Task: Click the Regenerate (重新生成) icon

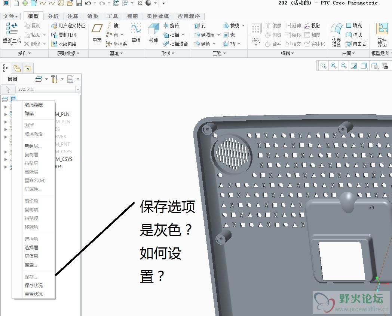Action: click(12, 28)
